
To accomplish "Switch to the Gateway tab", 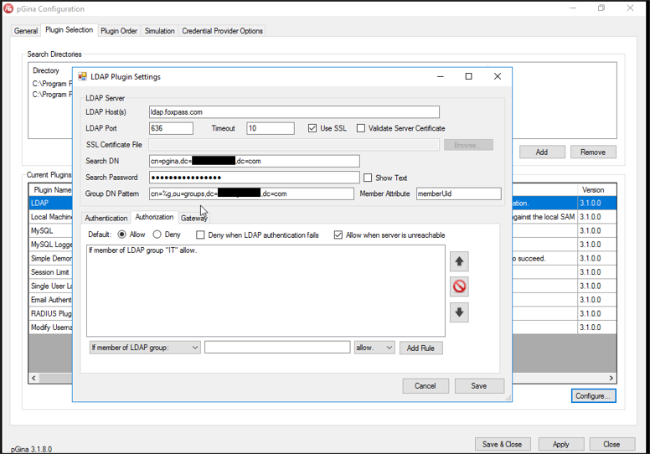I will click(x=193, y=218).
